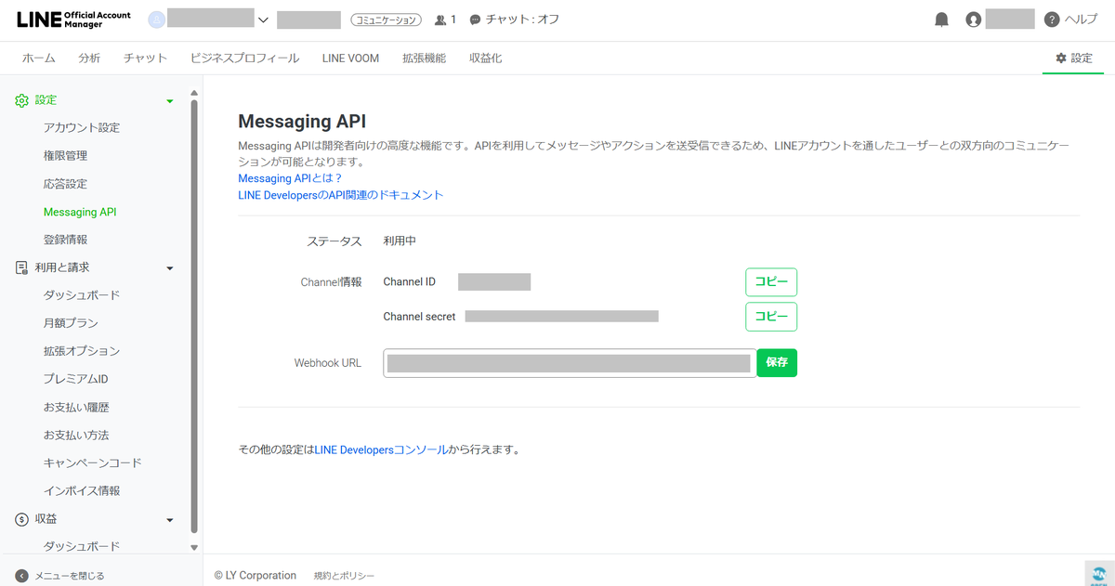Click the Messaging API page heading
Image resolution: width=1115 pixels, height=586 pixels.
pos(302,122)
